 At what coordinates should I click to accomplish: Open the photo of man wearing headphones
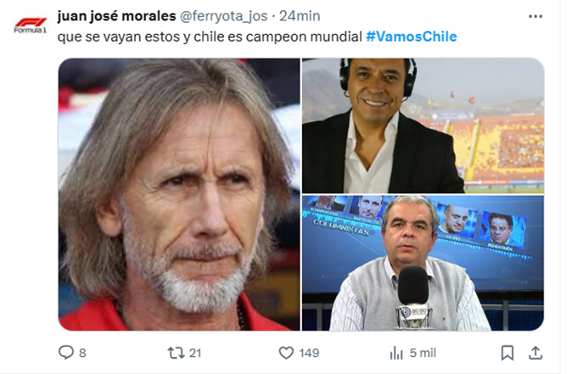point(423,126)
